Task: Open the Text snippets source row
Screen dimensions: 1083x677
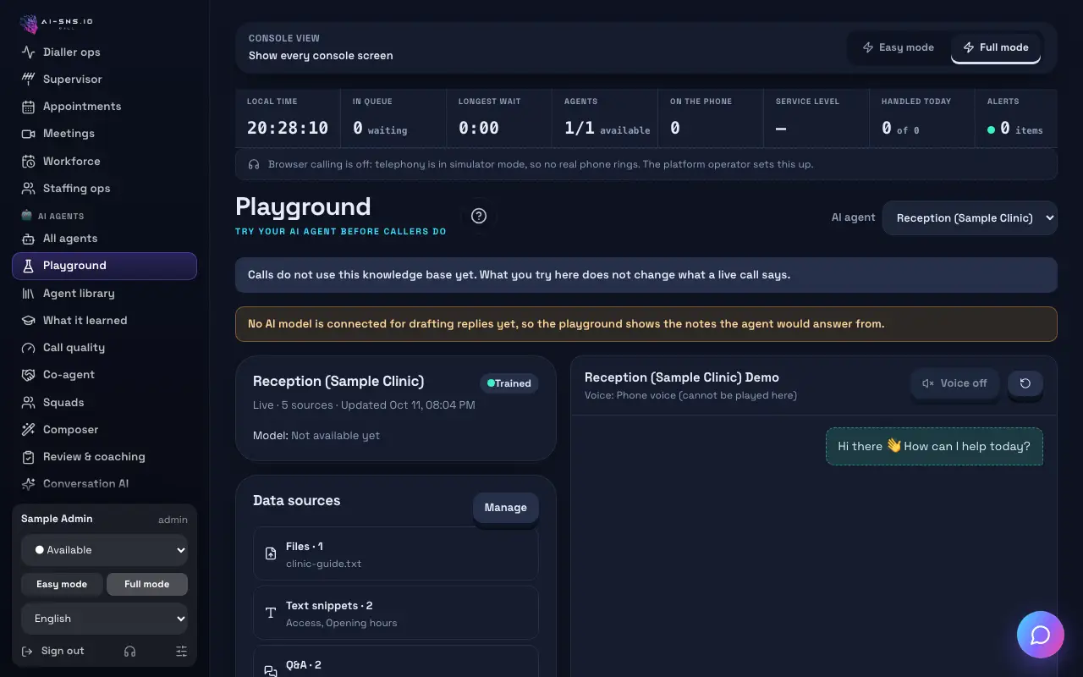Action: (x=396, y=613)
